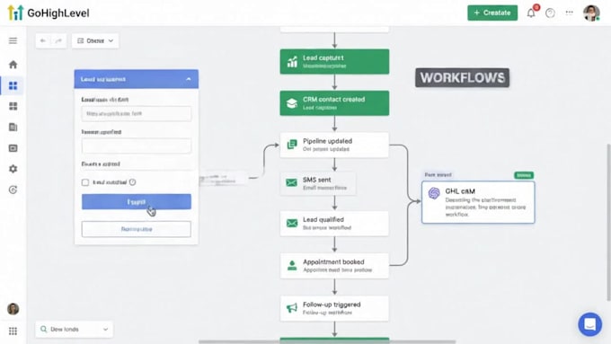Open the search dropdown at bottom left
611x344 pixels.
[x=74, y=330]
